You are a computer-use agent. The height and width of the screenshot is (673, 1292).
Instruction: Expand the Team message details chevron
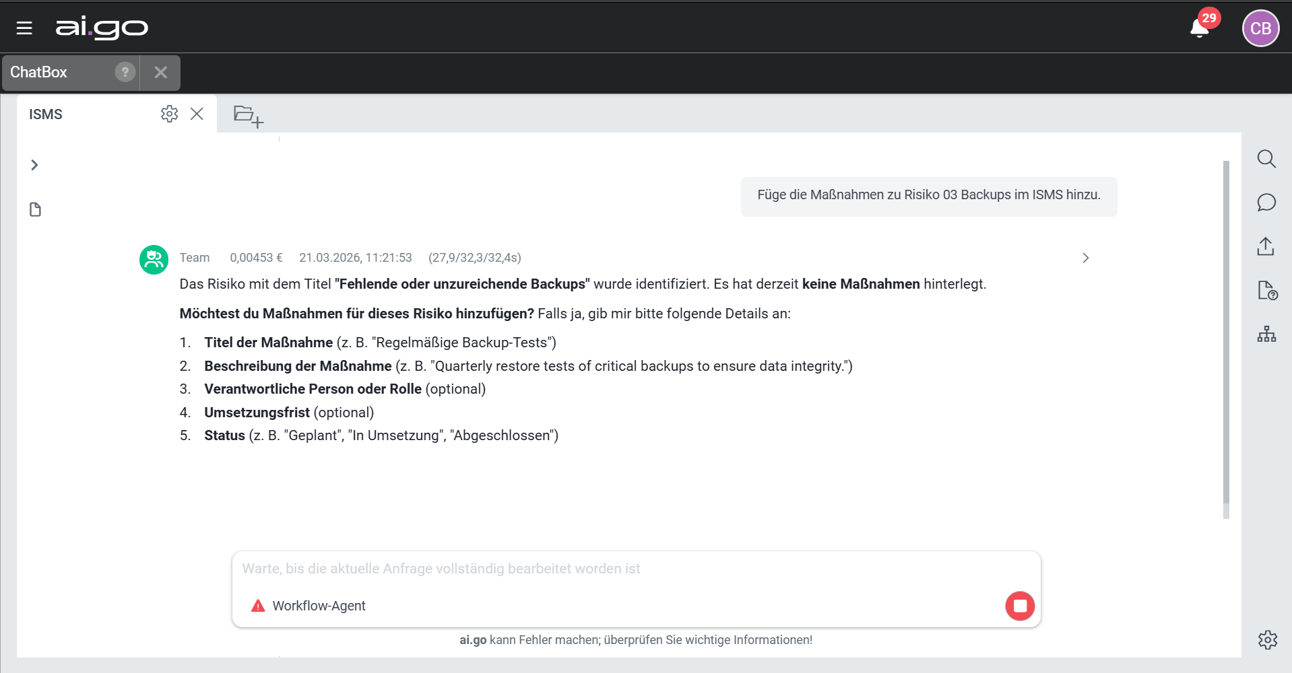(x=1085, y=258)
